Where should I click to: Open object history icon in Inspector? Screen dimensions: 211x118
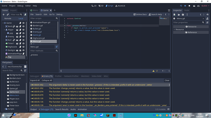point(207,15)
